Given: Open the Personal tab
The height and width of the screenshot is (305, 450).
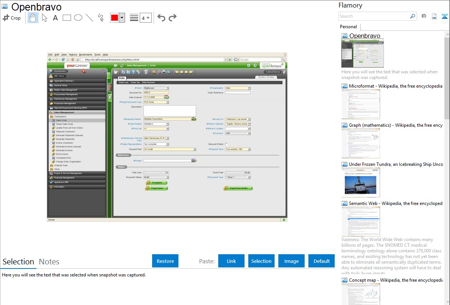Looking at the screenshot, I should (348, 27).
